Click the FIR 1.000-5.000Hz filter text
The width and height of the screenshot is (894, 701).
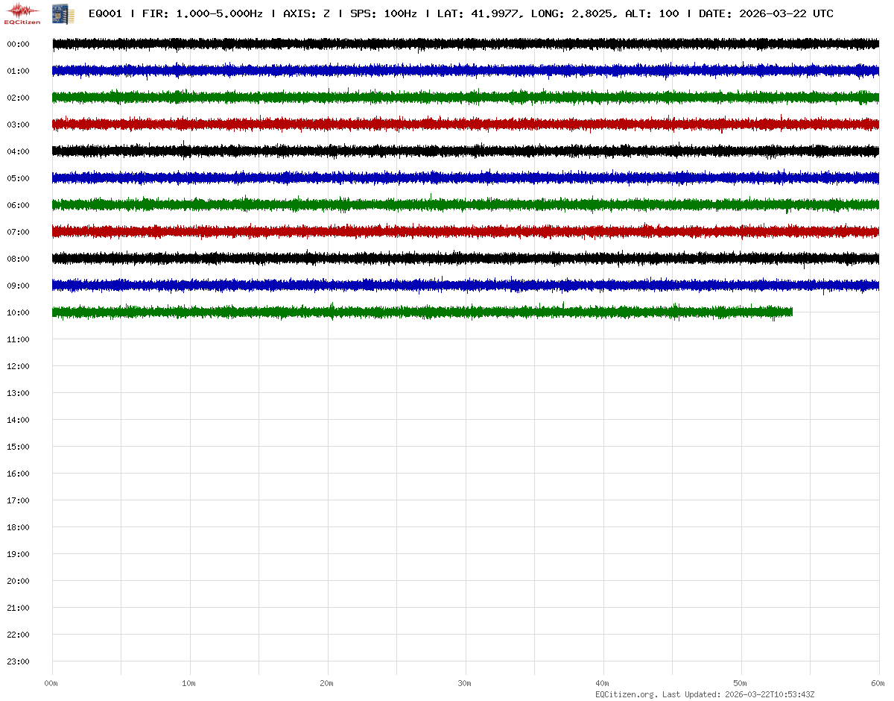202,13
